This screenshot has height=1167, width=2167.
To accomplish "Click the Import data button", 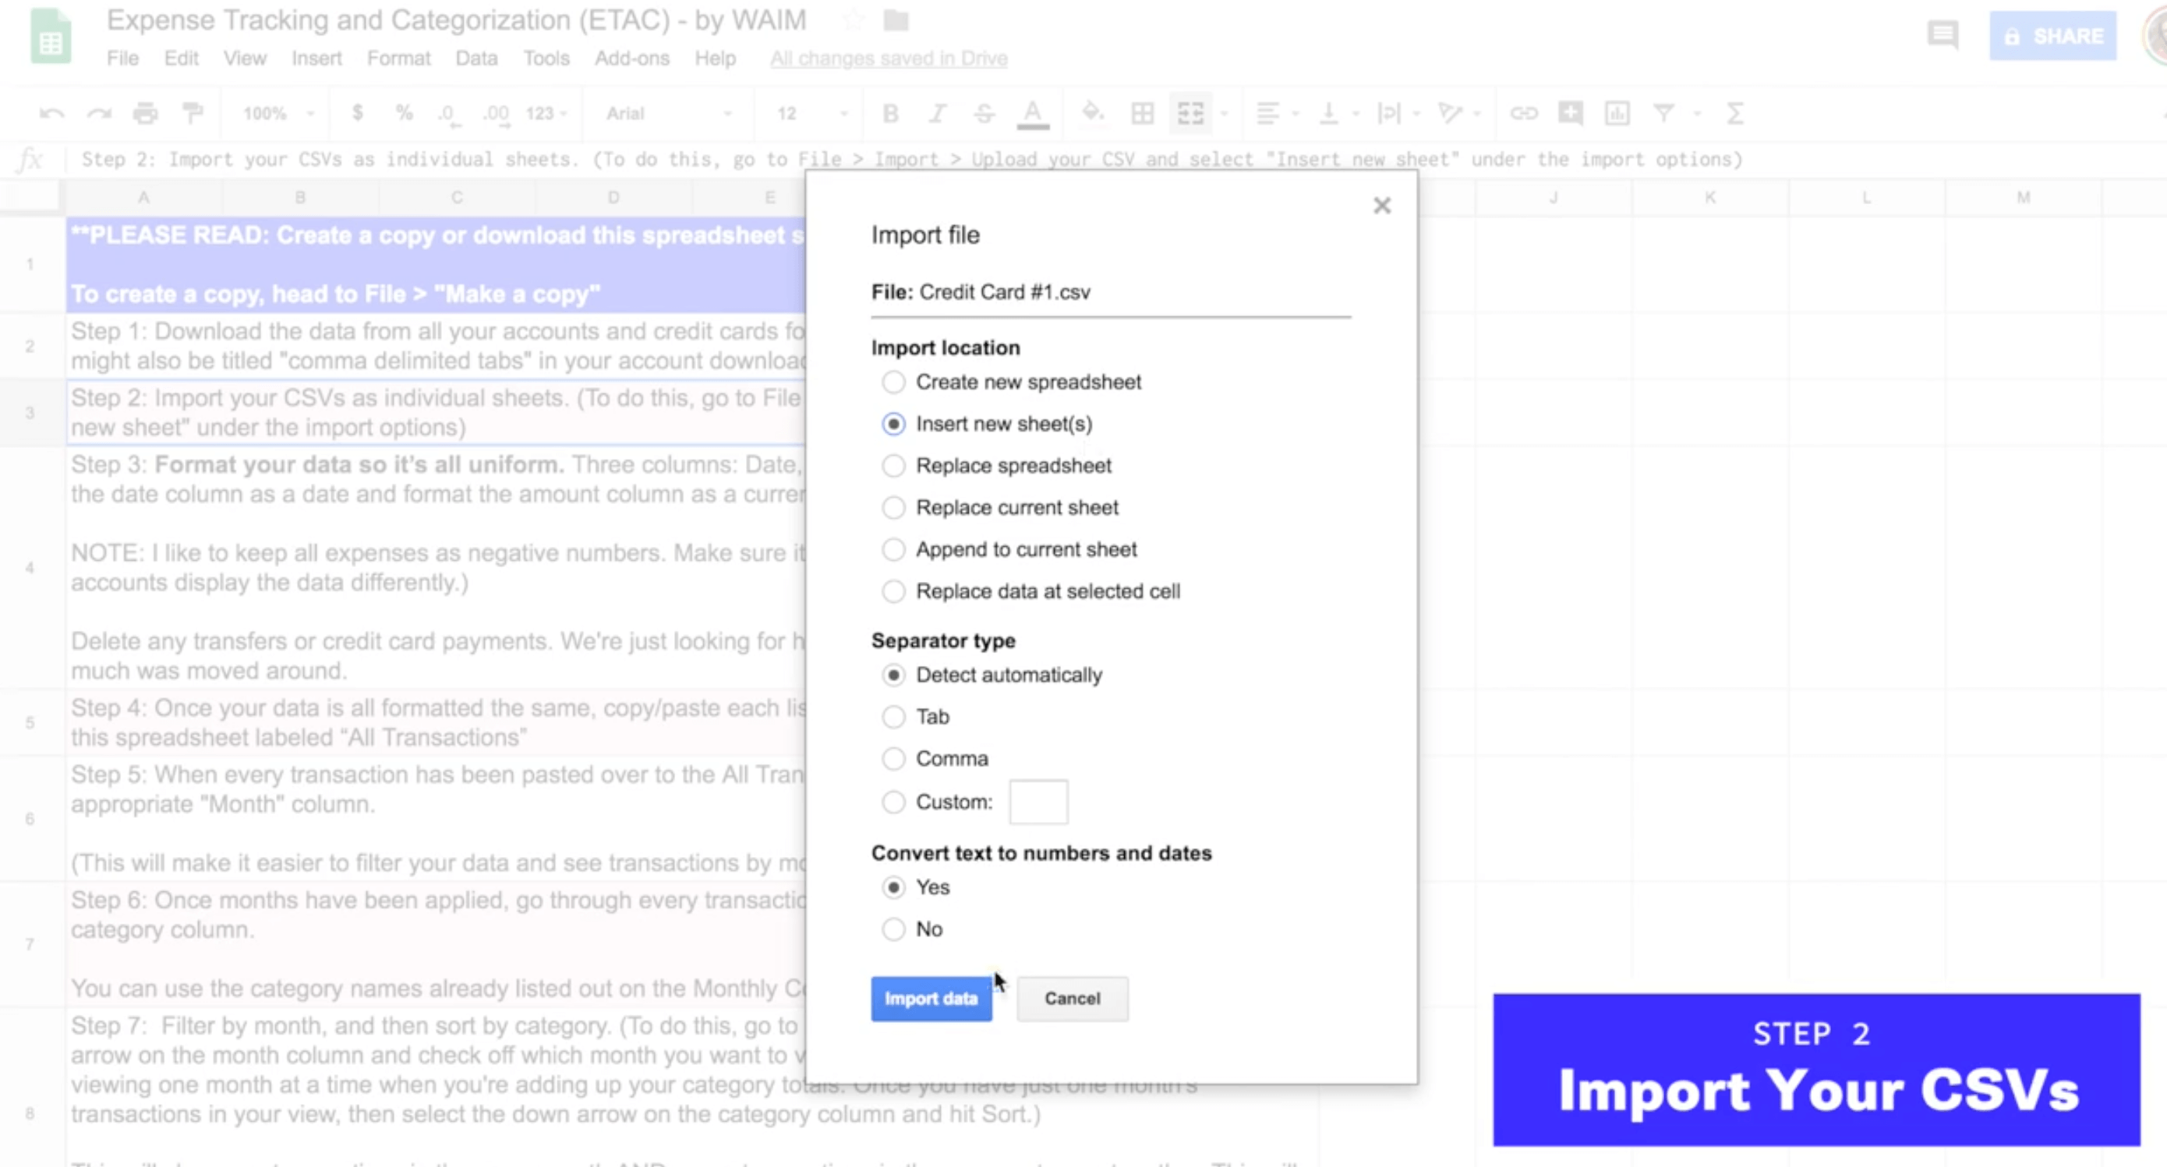I will (931, 999).
